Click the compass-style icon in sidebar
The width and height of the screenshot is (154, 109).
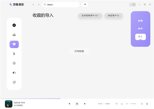tap(14, 63)
